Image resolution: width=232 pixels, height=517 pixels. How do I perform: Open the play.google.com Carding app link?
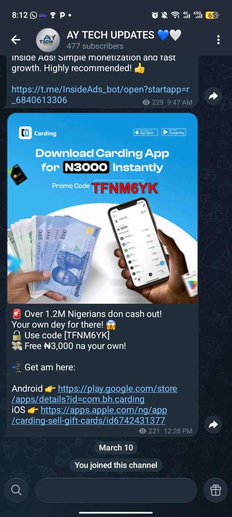pyautogui.click(x=94, y=394)
